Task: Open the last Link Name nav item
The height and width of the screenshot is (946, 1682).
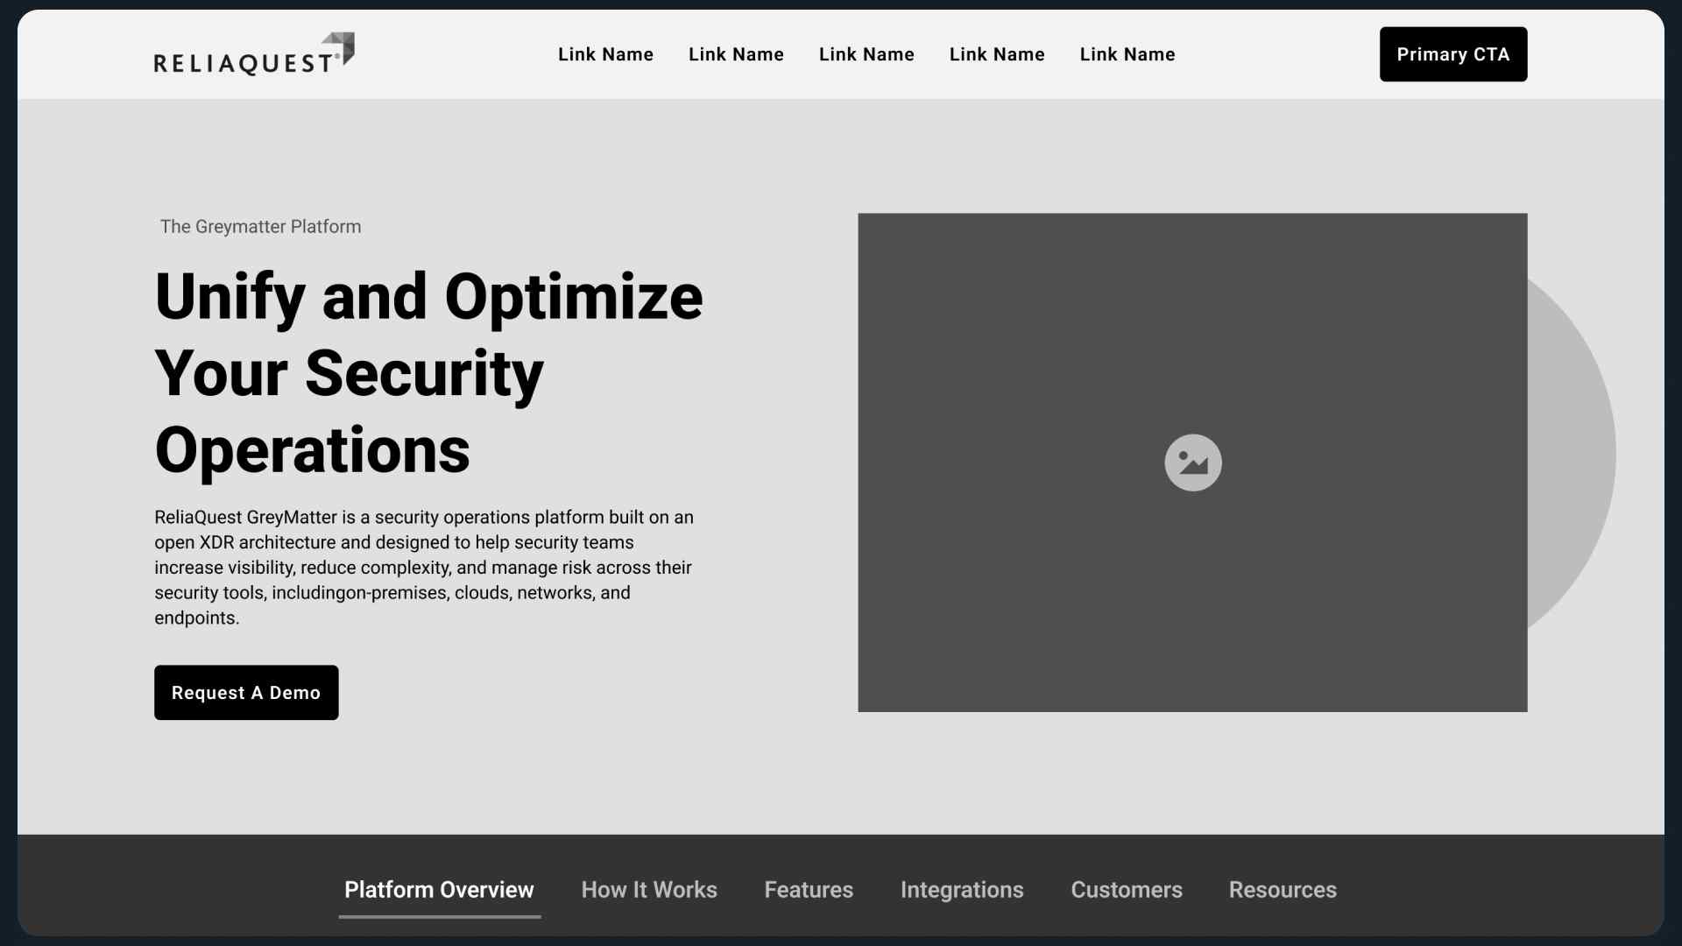Action: click(x=1127, y=54)
